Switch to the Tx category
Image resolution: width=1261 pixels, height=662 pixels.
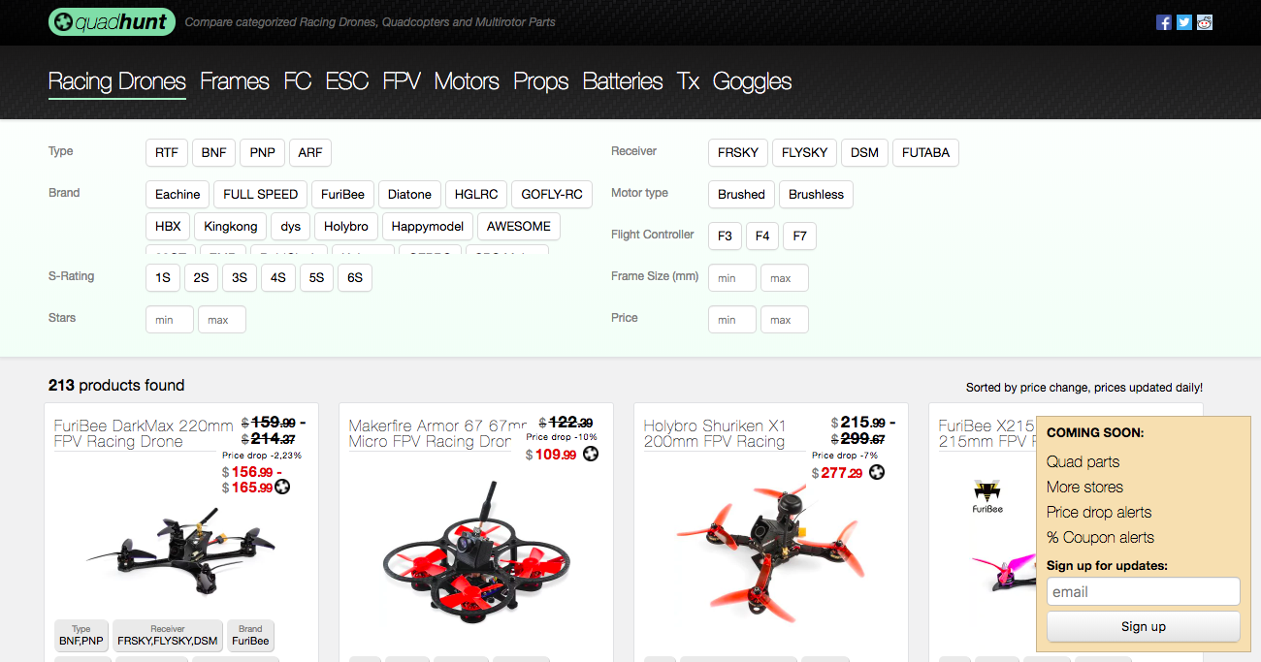coord(689,81)
